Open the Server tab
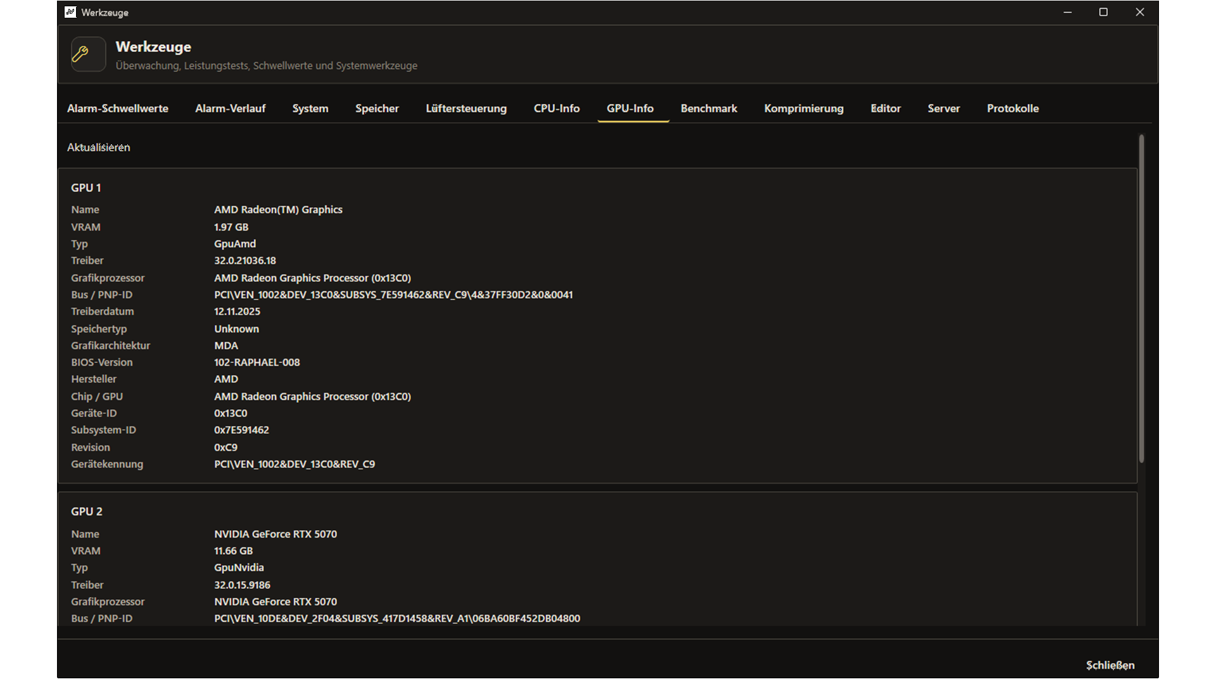 coord(944,108)
